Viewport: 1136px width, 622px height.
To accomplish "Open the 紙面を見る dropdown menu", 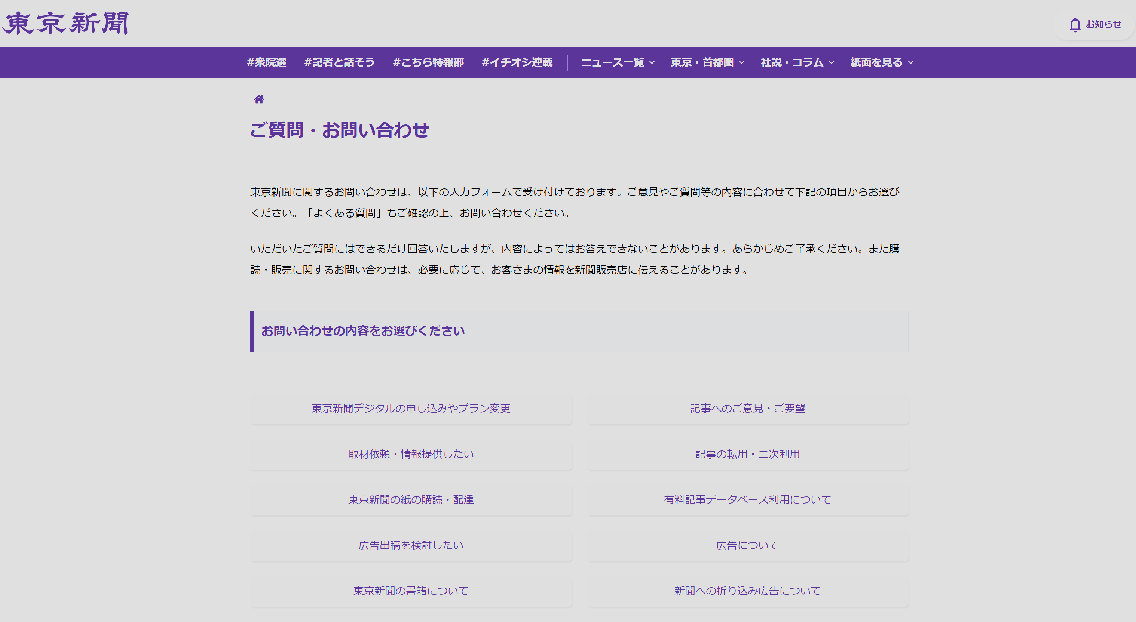I will coord(882,62).
